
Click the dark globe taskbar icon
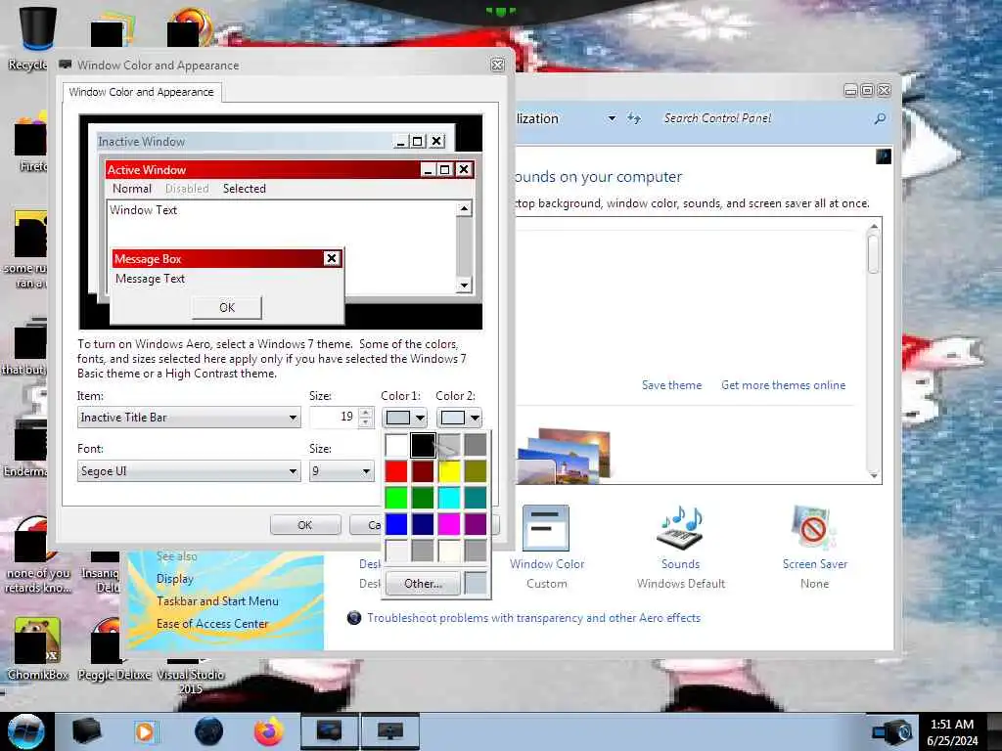209,731
